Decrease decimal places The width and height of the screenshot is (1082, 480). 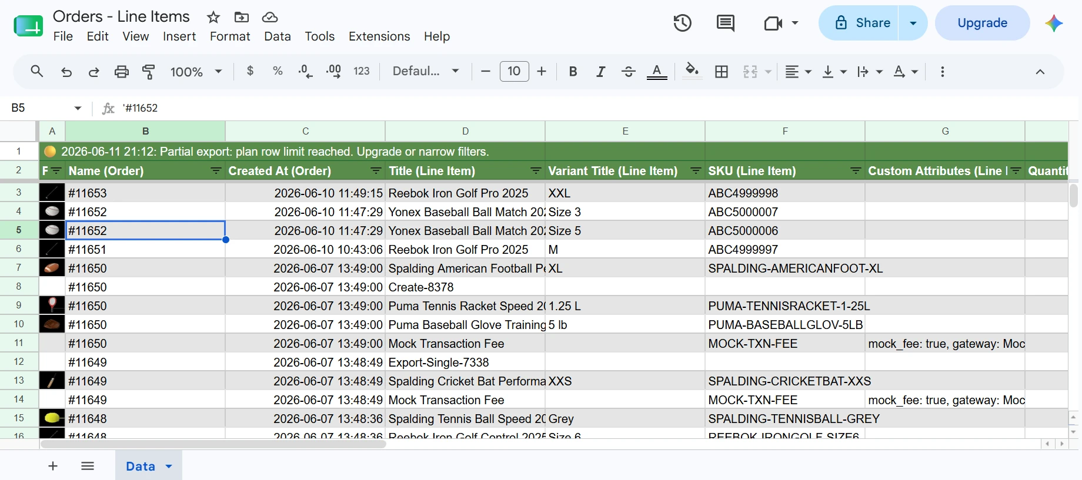point(305,71)
